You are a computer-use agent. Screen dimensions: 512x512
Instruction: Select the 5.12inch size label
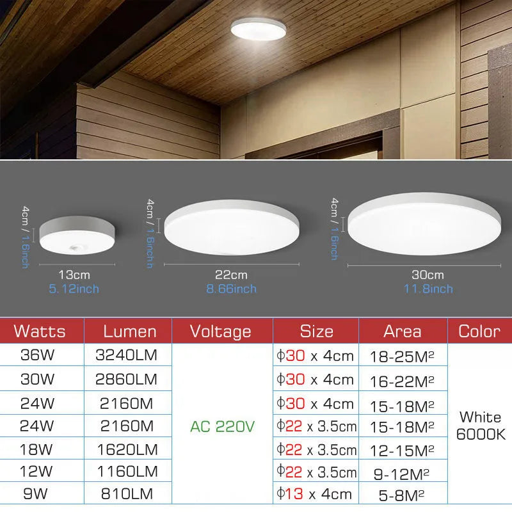(x=72, y=288)
